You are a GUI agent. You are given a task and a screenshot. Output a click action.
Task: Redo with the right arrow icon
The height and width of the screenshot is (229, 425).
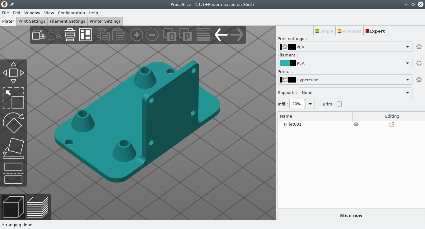[237, 35]
